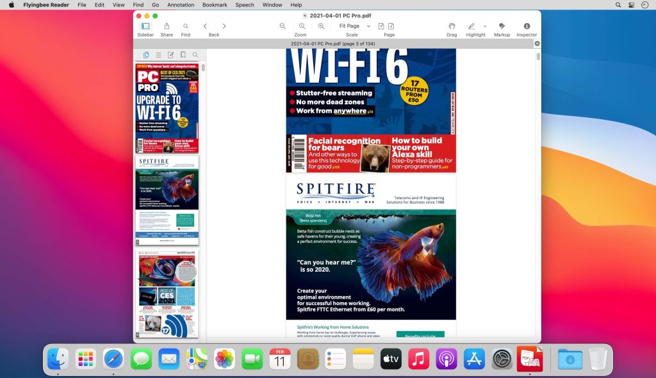
Task: Open the Annotation menu
Action: [180, 4]
